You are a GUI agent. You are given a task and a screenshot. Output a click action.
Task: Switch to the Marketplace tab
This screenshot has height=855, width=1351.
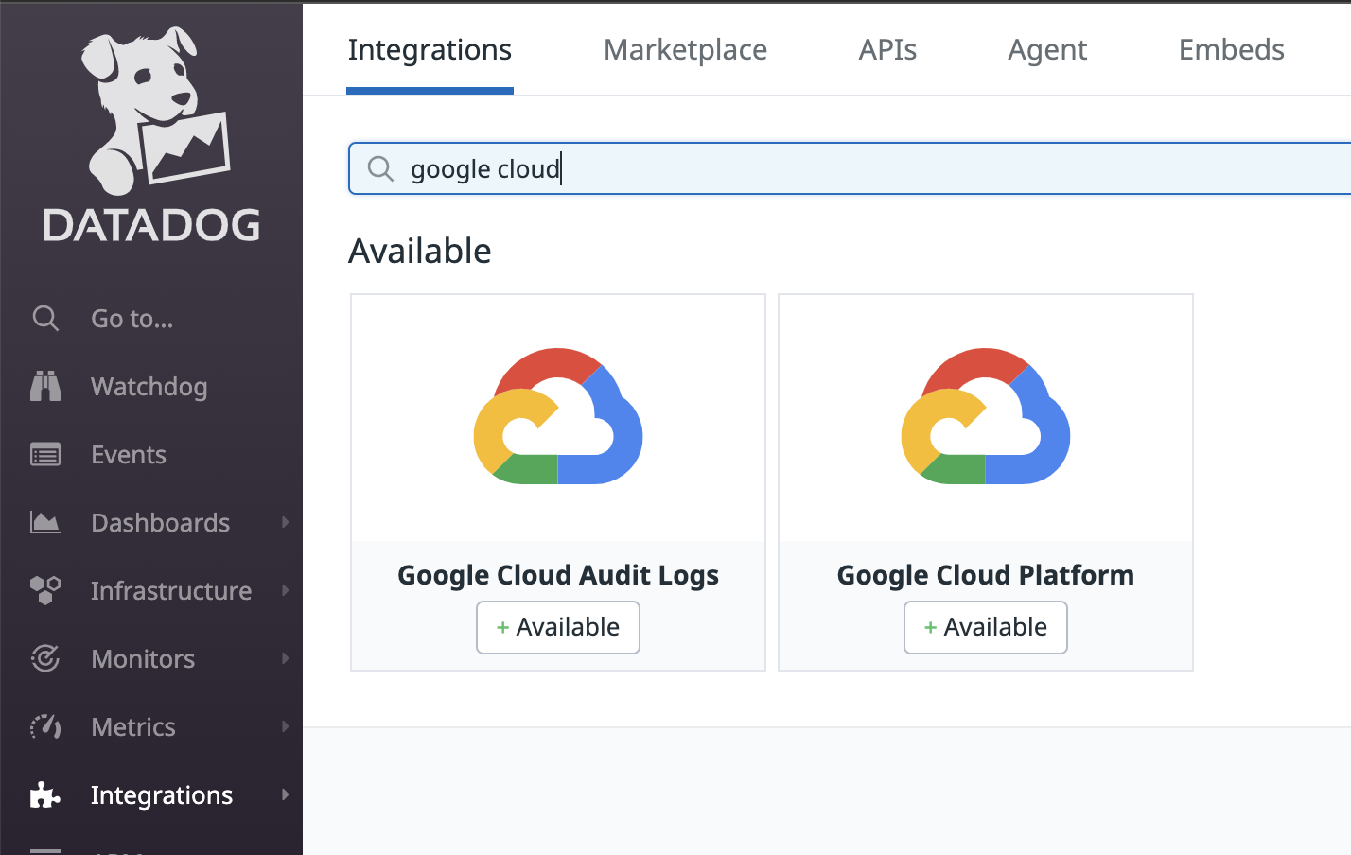[685, 50]
